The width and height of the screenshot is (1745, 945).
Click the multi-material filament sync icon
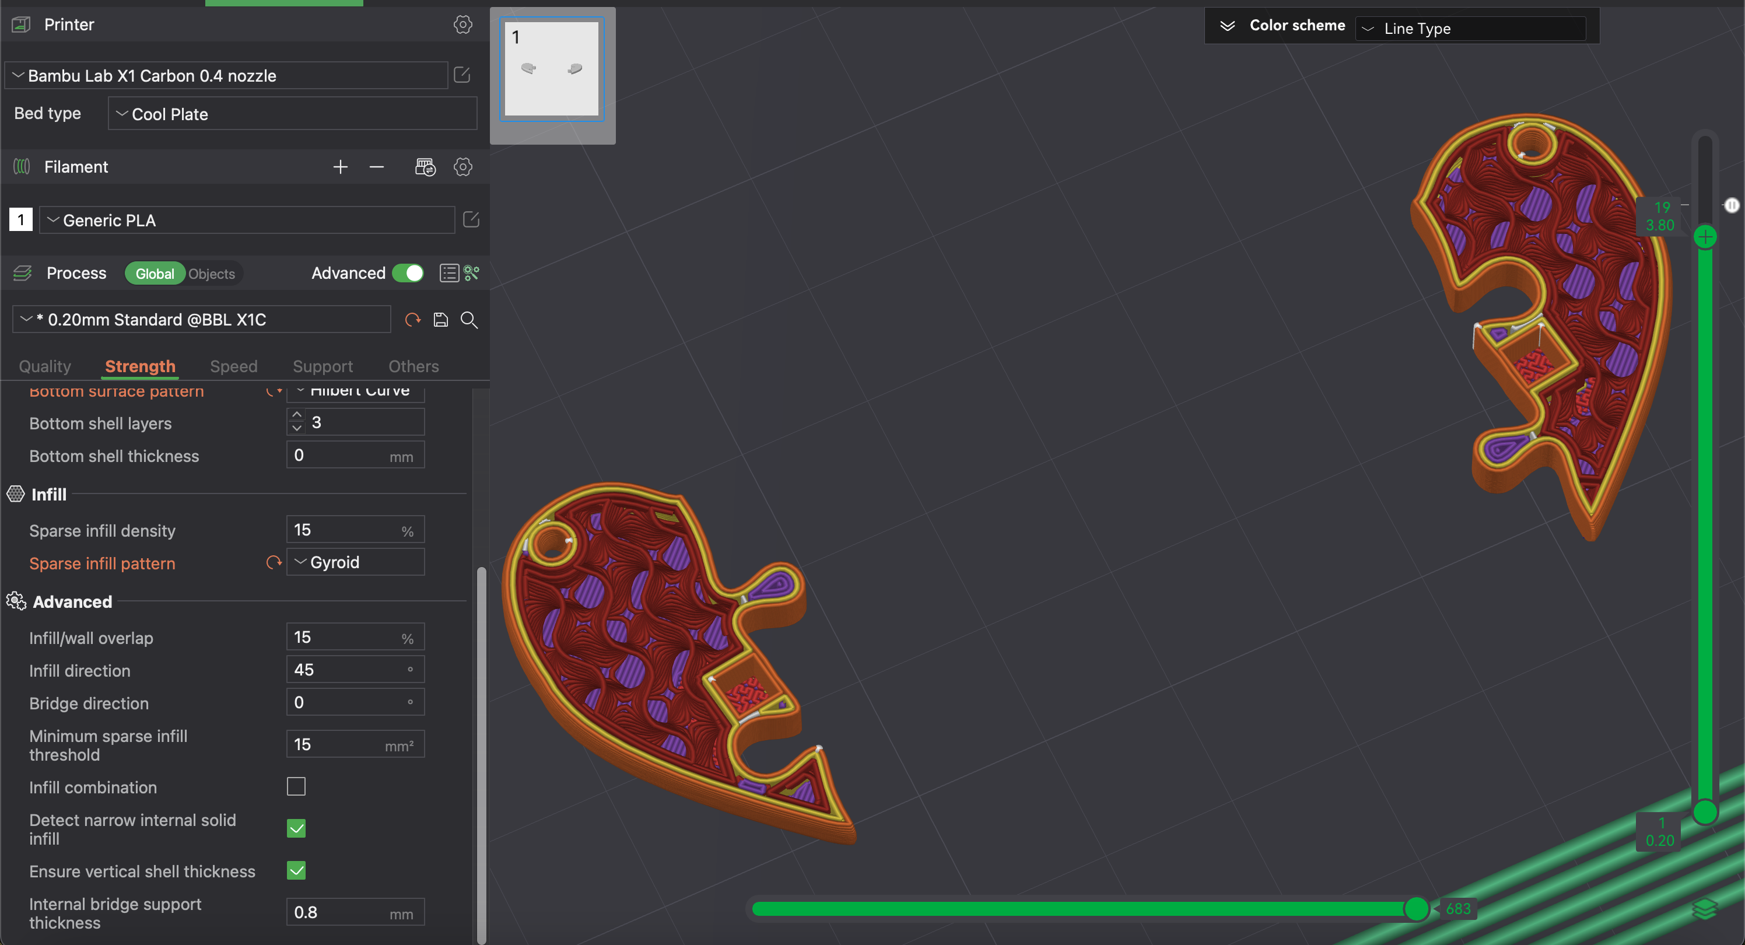coord(423,166)
